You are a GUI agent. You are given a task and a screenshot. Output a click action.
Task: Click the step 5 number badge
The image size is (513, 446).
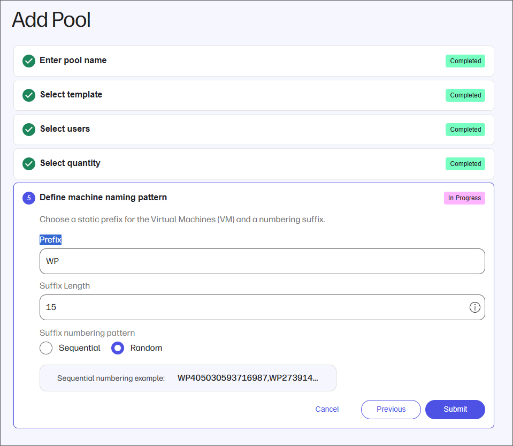pyautogui.click(x=29, y=198)
